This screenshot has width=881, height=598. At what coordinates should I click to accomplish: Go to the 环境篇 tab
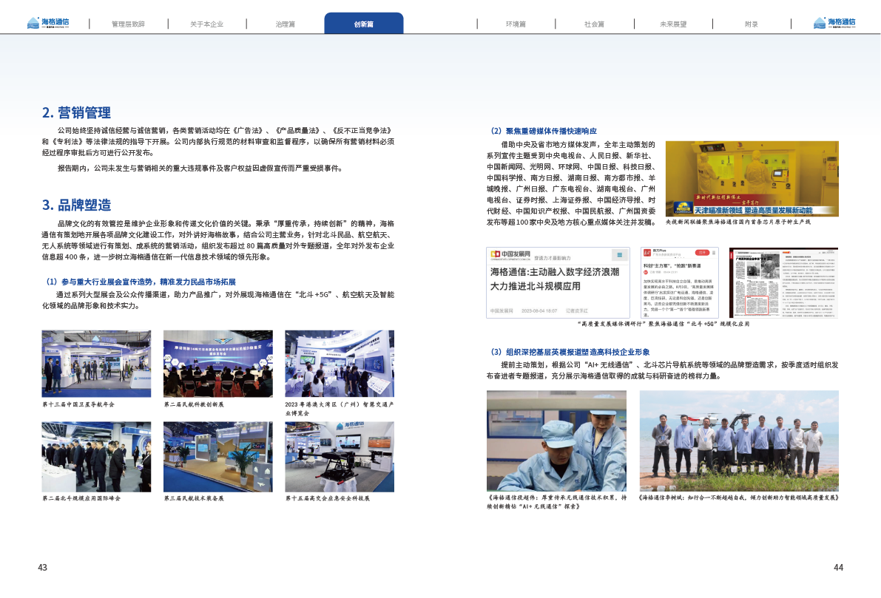[x=516, y=24]
